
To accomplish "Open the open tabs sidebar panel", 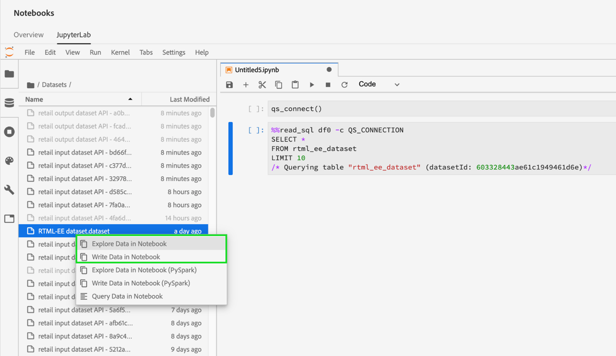I will point(9,219).
